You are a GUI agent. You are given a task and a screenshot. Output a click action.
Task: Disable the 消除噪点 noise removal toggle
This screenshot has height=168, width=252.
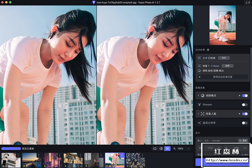point(245,95)
